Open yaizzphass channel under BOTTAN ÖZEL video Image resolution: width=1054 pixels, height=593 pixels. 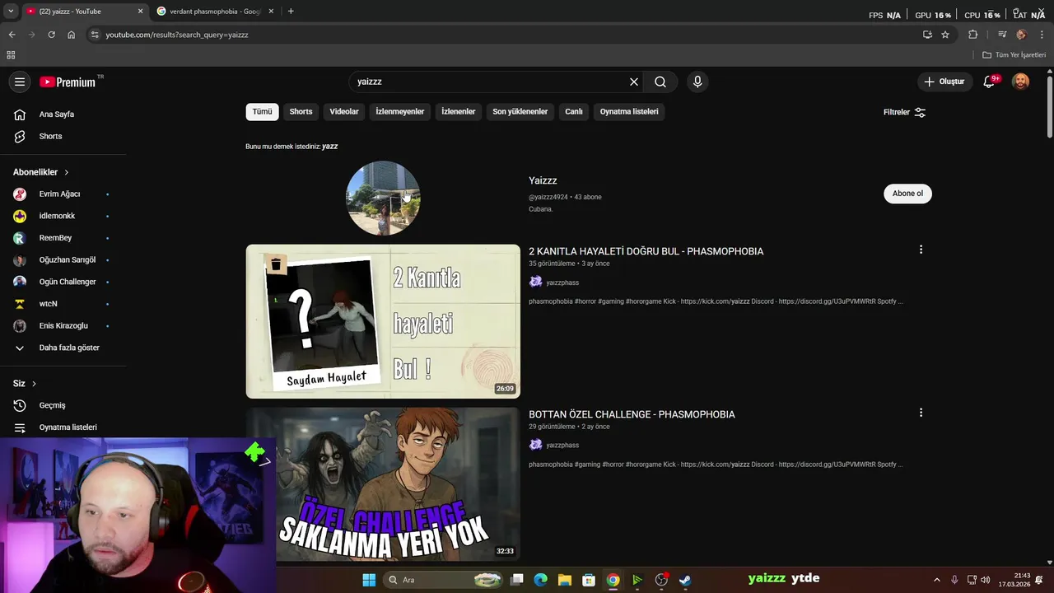(x=562, y=446)
